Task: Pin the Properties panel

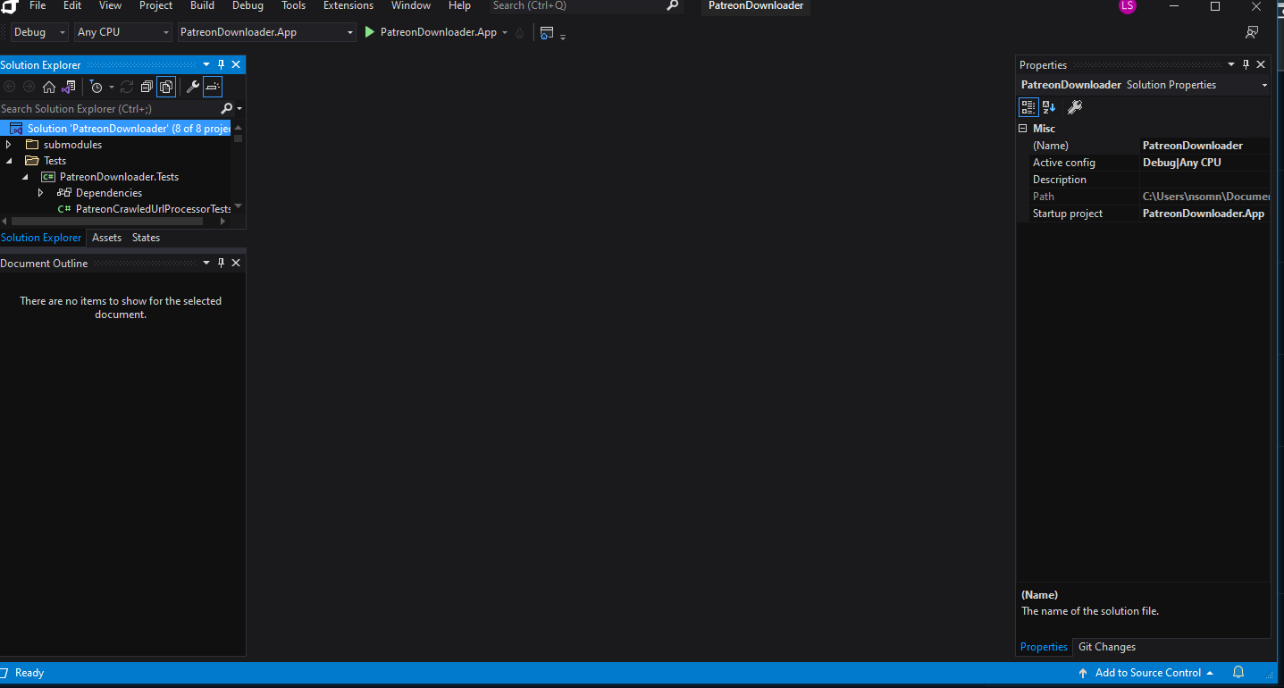Action: point(1246,64)
